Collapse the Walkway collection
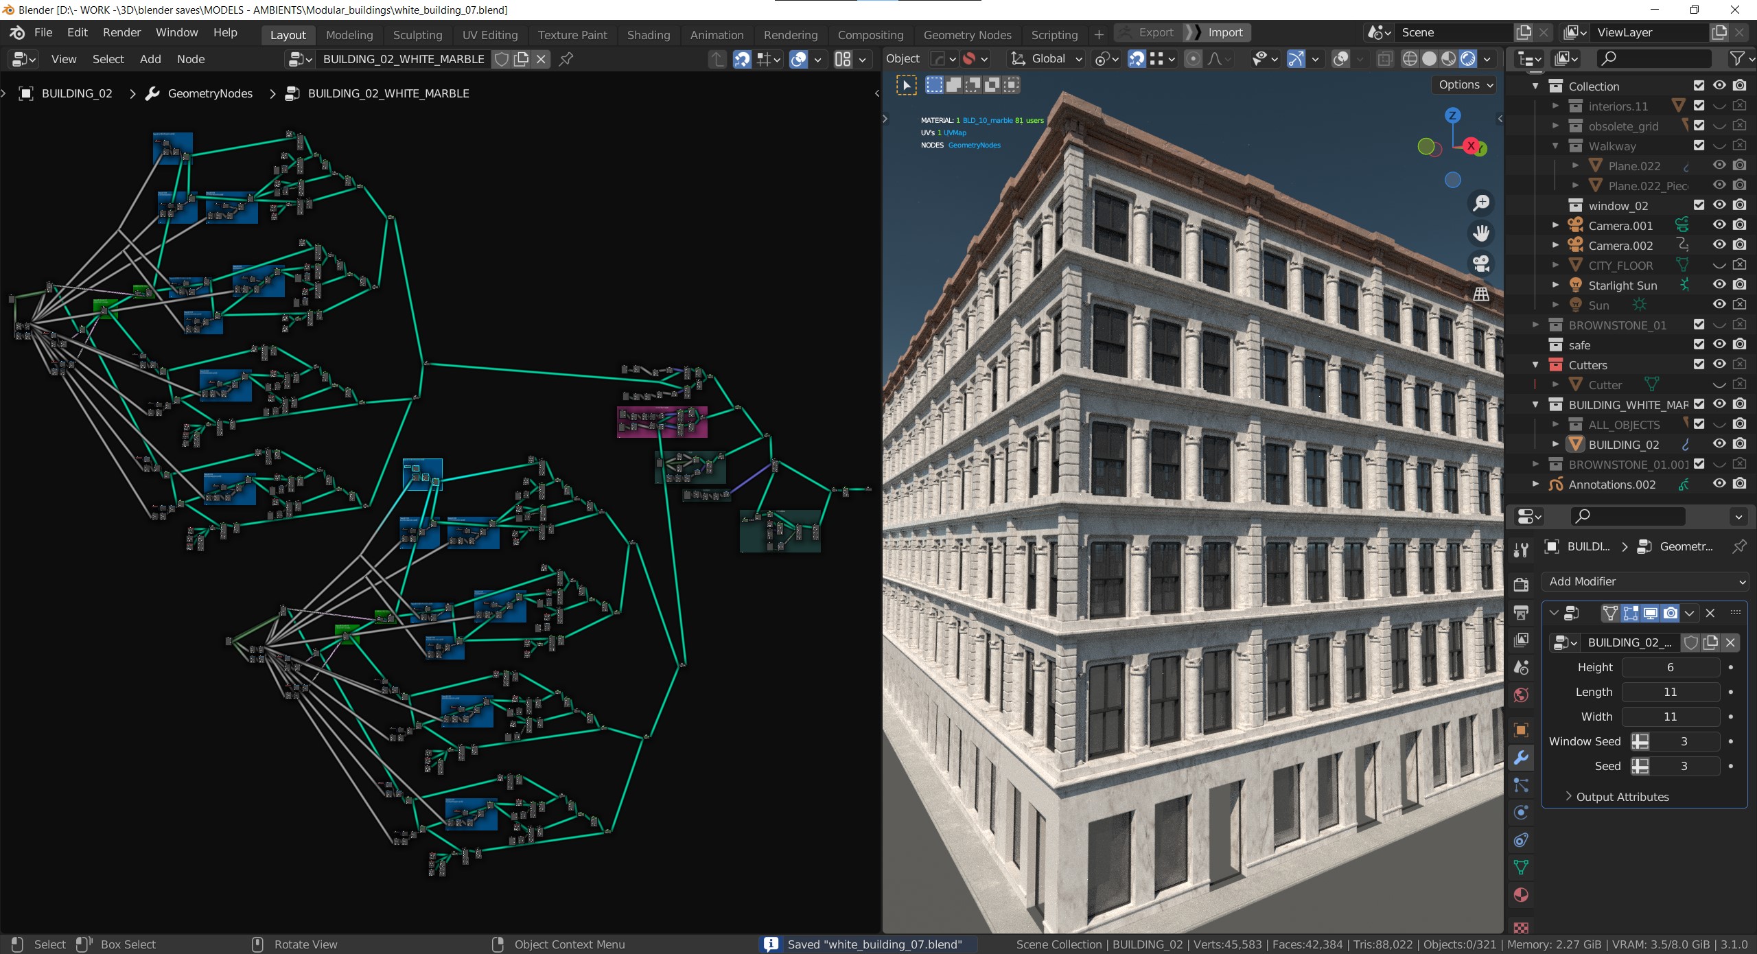The image size is (1757, 954). (x=1556, y=146)
